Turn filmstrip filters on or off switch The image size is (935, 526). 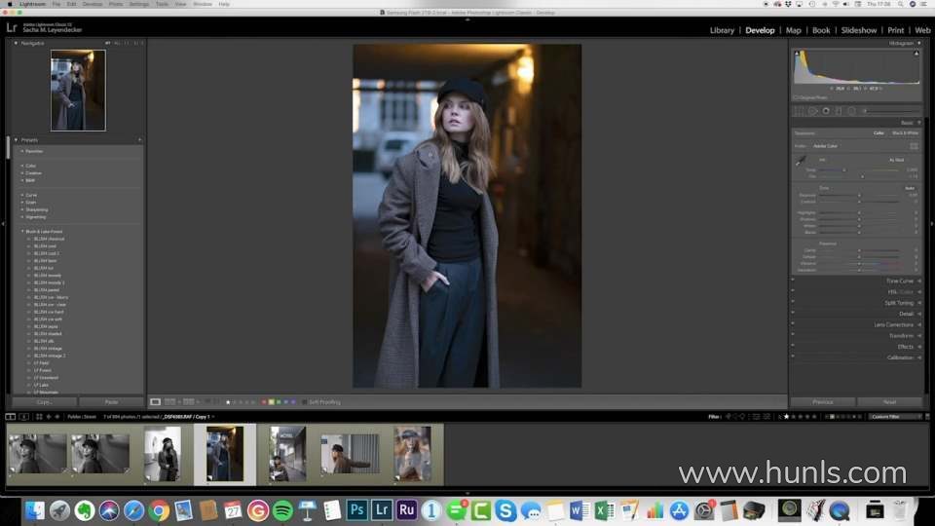(927, 416)
